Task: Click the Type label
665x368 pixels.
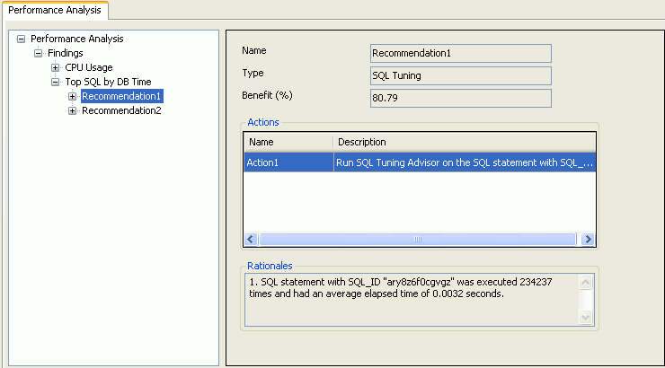Action: (x=253, y=74)
